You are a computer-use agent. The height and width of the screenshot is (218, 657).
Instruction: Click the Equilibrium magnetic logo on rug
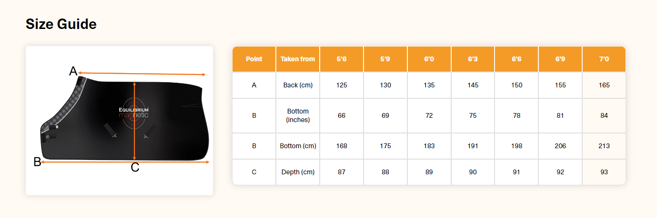[x=134, y=113]
